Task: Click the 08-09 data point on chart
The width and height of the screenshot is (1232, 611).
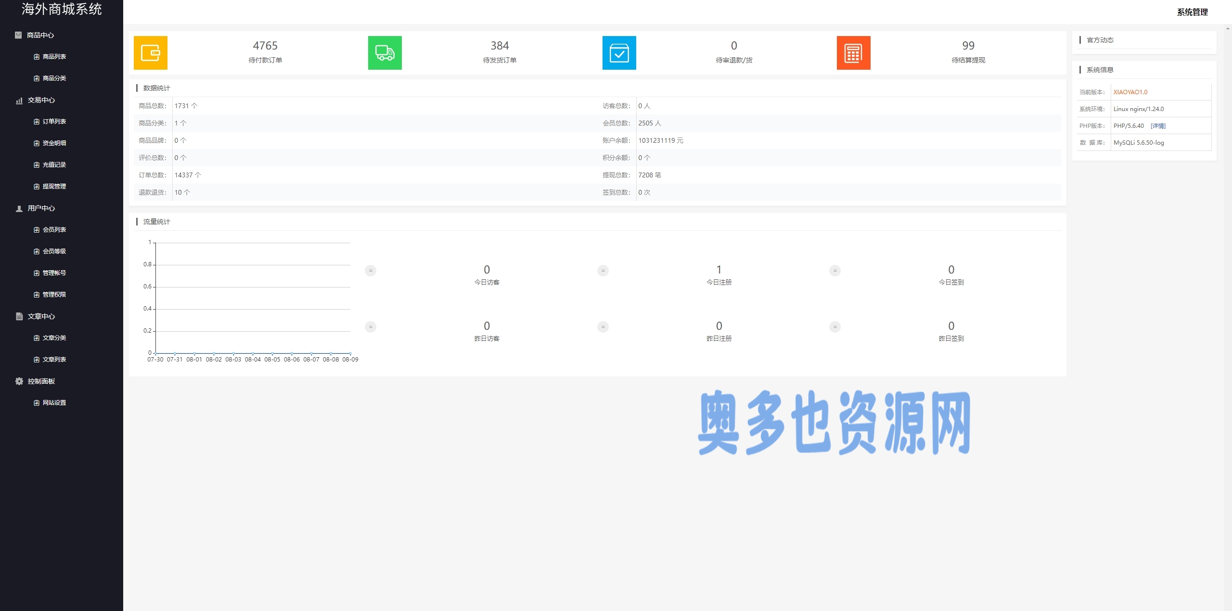Action: (x=350, y=353)
